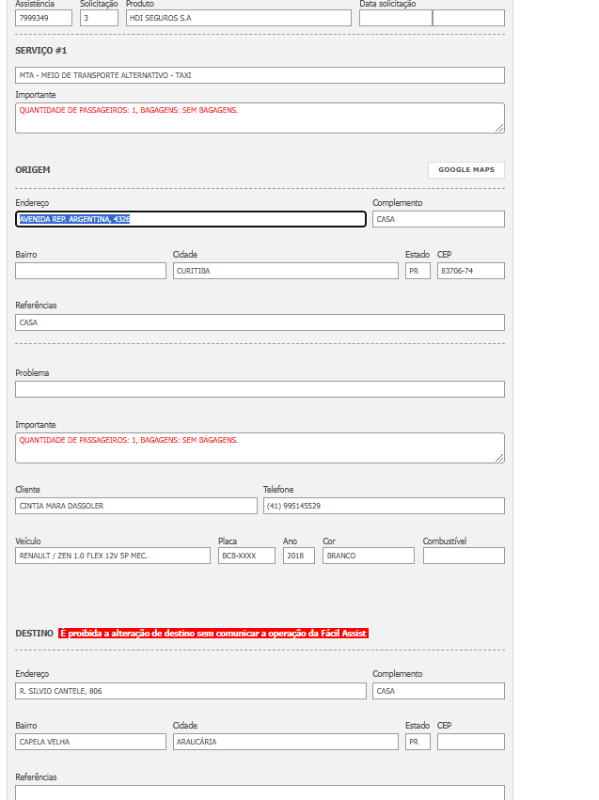599x800 pixels.
Task: Focus the Cliente name field
Action: tap(135, 506)
